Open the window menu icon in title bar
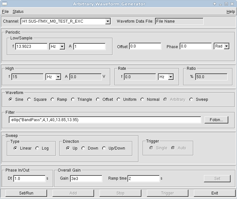 (x=5, y=4)
